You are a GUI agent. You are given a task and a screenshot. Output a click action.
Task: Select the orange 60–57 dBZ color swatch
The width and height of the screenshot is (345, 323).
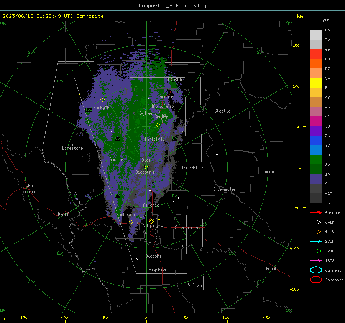[x=316, y=64]
